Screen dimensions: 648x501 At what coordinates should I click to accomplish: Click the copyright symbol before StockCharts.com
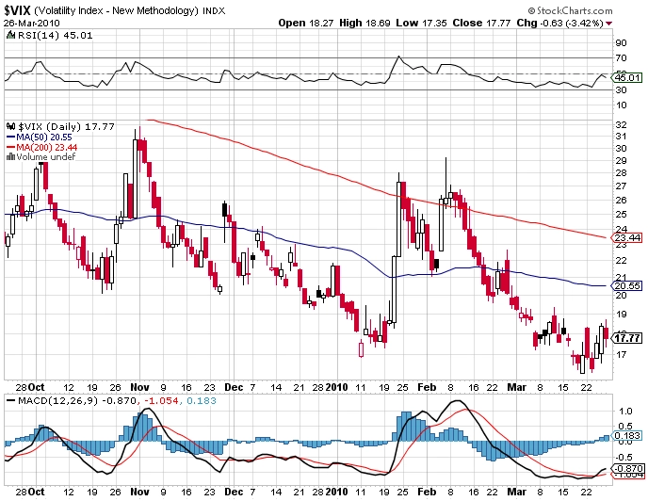(x=531, y=10)
